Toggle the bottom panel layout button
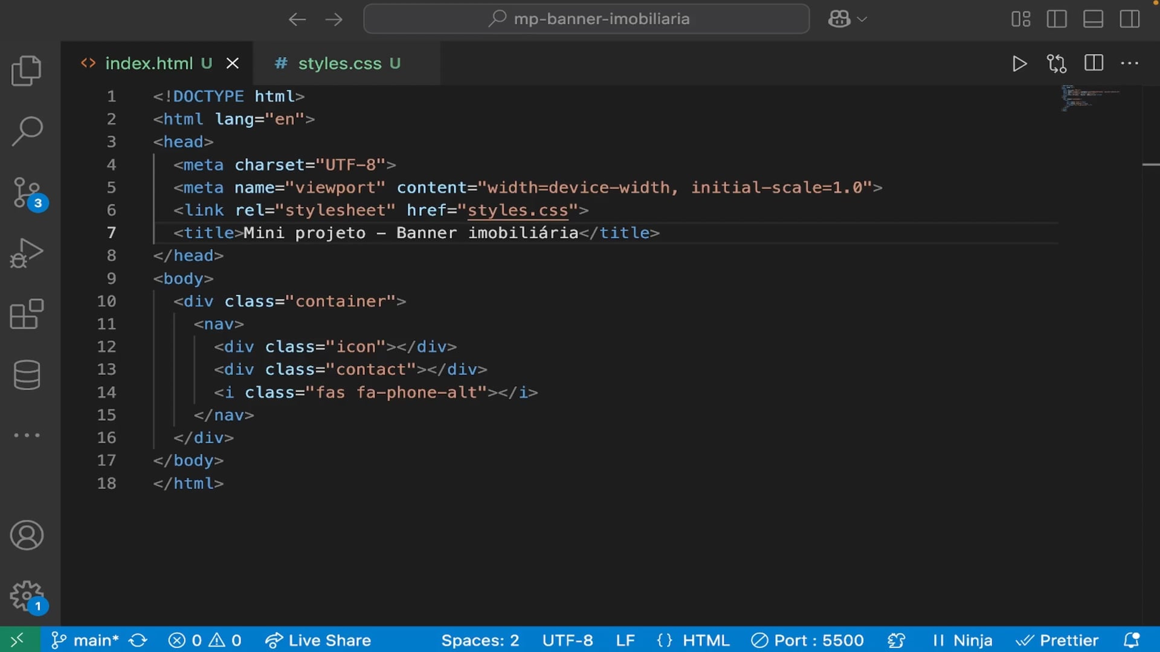 coord(1093,19)
